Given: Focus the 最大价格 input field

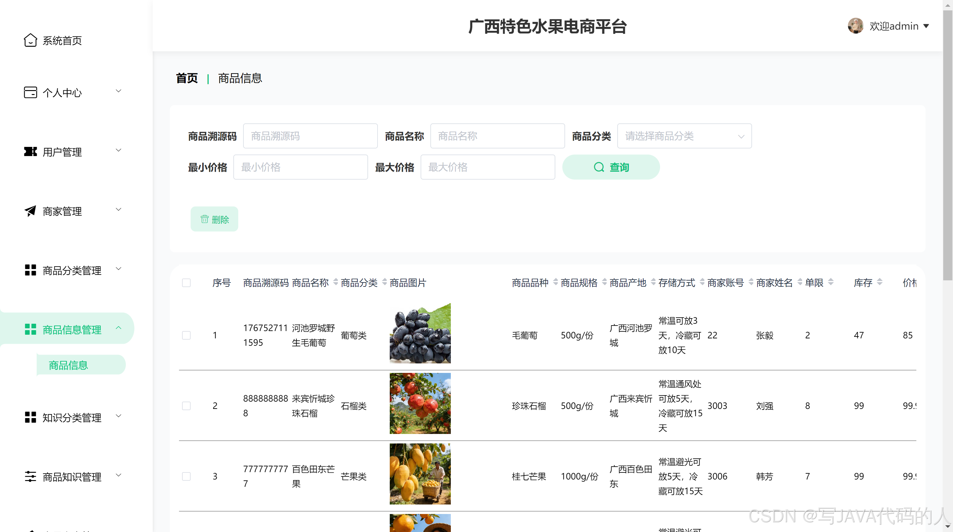Looking at the screenshot, I should pyautogui.click(x=487, y=167).
